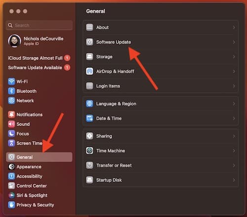Open Transfer or Reset row

(x=161, y=165)
